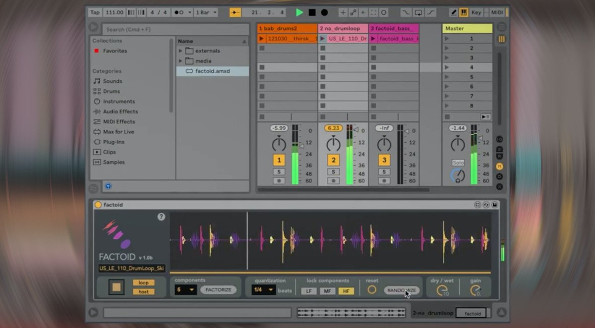Click the Master Solo cue button
This screenshot has height=328, width=595.
458,163
